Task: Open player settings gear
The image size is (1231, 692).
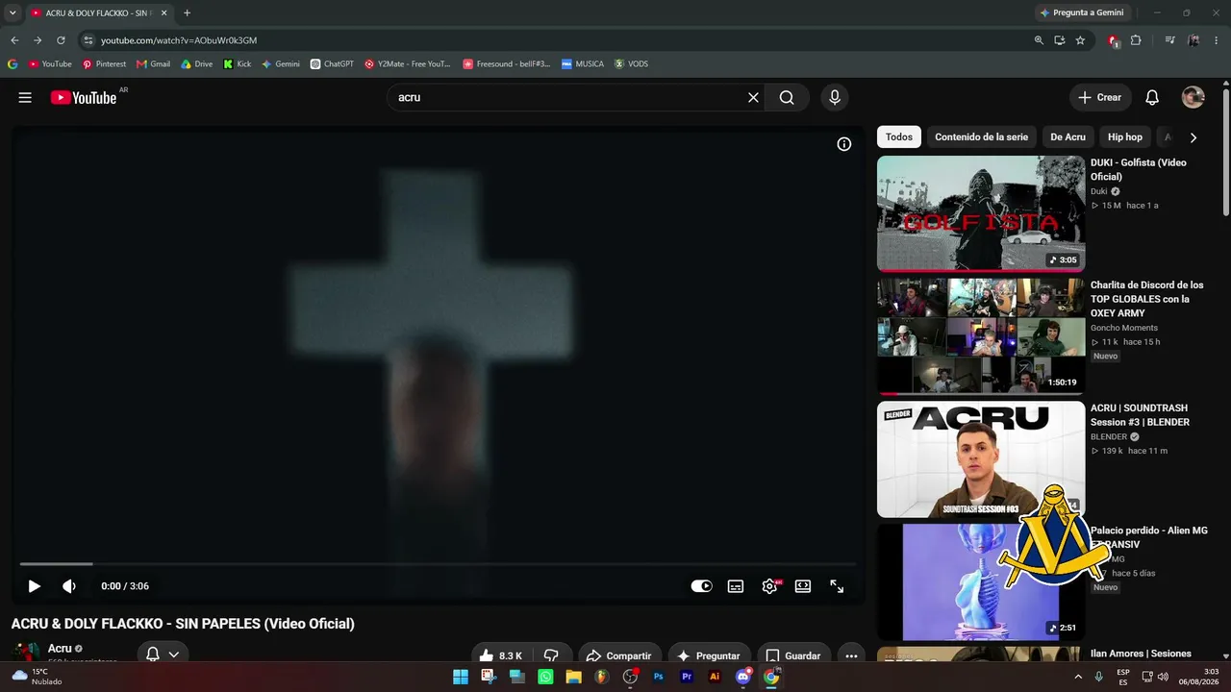Action: pos(769,586)
